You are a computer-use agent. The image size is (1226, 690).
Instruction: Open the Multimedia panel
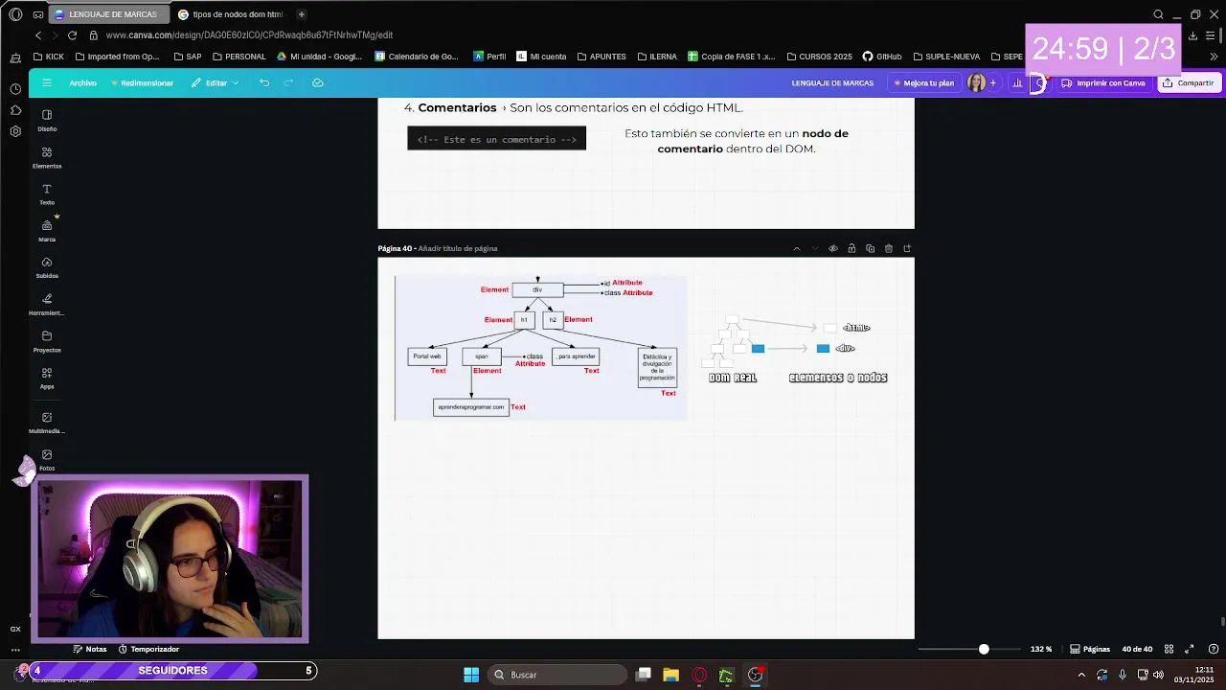coord(47,423)
